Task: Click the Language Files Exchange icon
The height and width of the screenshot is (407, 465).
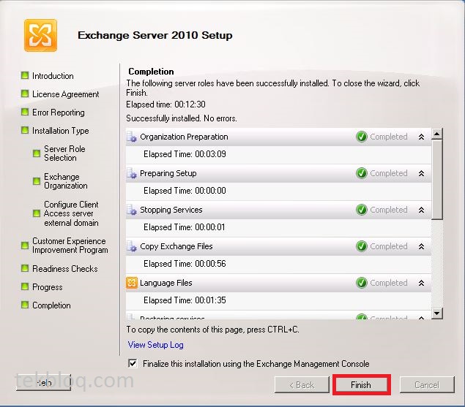Action: click(132, 283)
